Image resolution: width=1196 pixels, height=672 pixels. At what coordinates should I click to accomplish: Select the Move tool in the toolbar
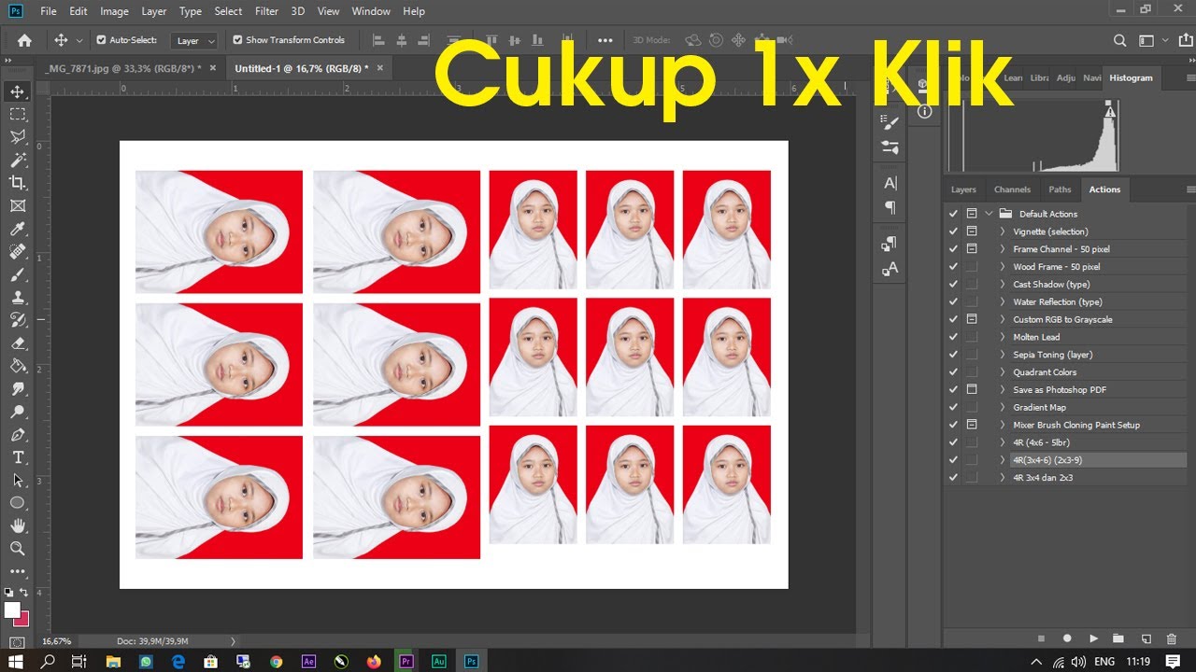[17, 91]
